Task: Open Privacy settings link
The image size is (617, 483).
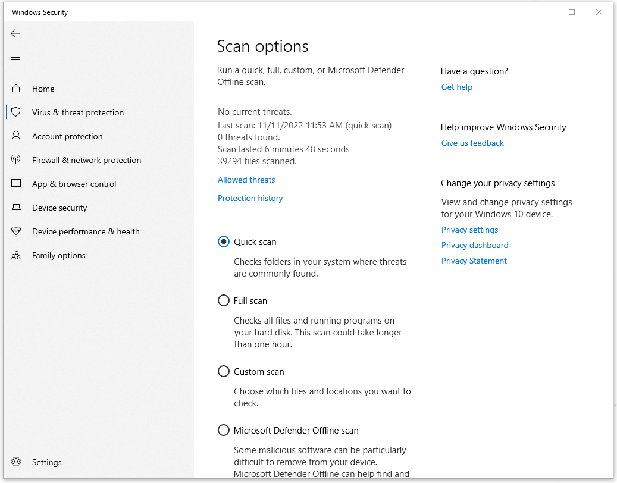Action: click(x=469, y=230)
